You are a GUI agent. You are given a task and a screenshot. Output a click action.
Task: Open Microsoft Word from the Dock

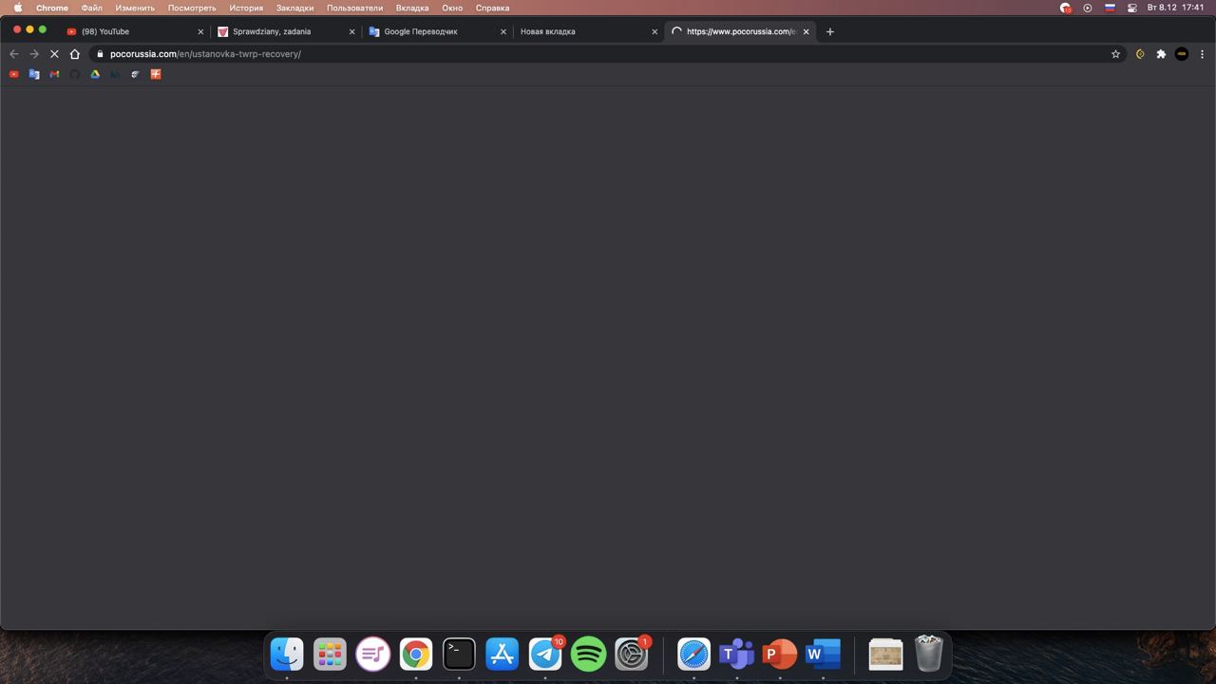pos(823,654)
